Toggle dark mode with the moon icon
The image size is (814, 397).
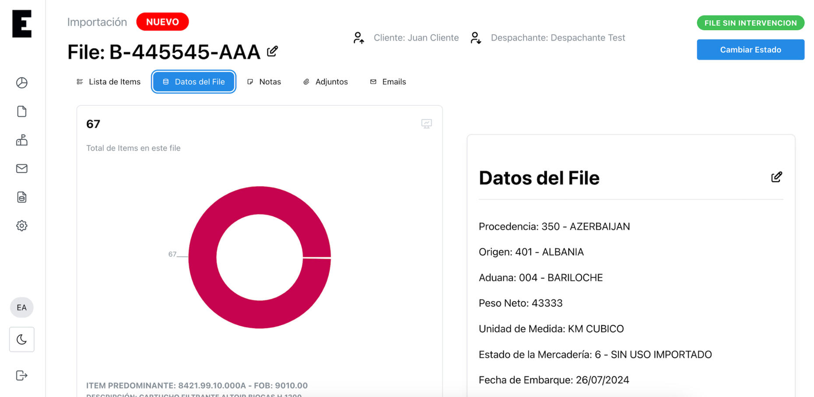click(x=21, y=339)
